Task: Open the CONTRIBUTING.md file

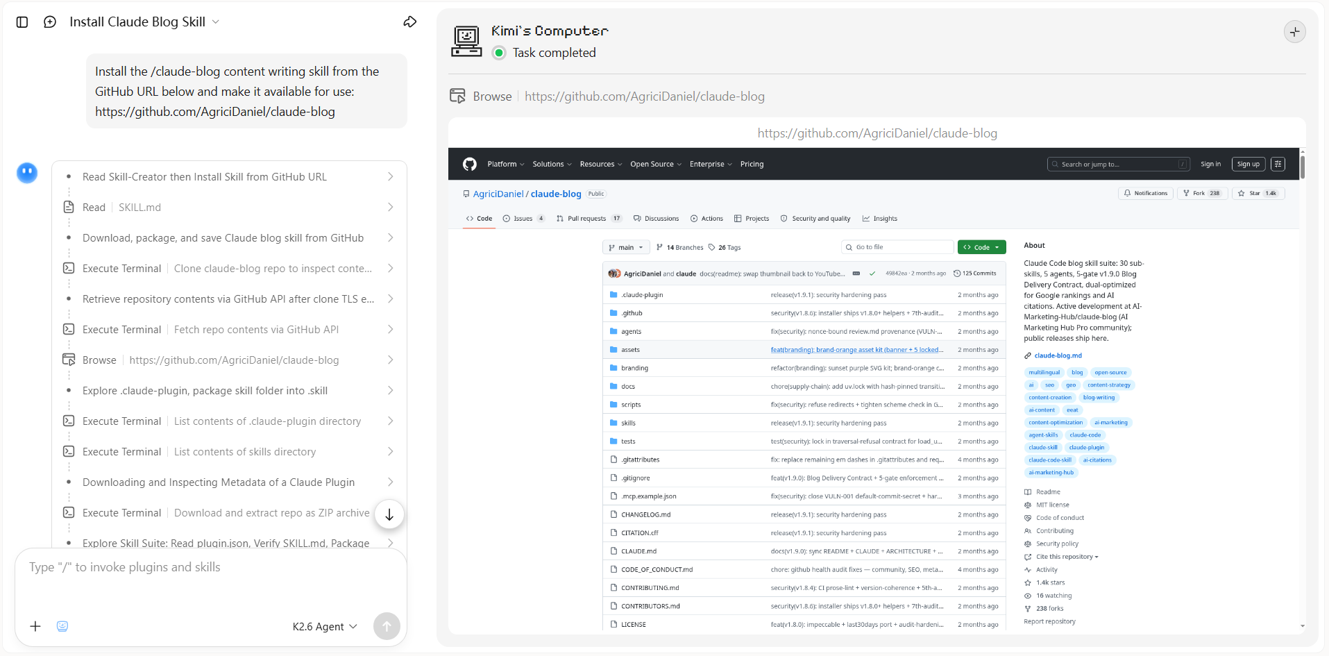Action: (x=650, y=588)
